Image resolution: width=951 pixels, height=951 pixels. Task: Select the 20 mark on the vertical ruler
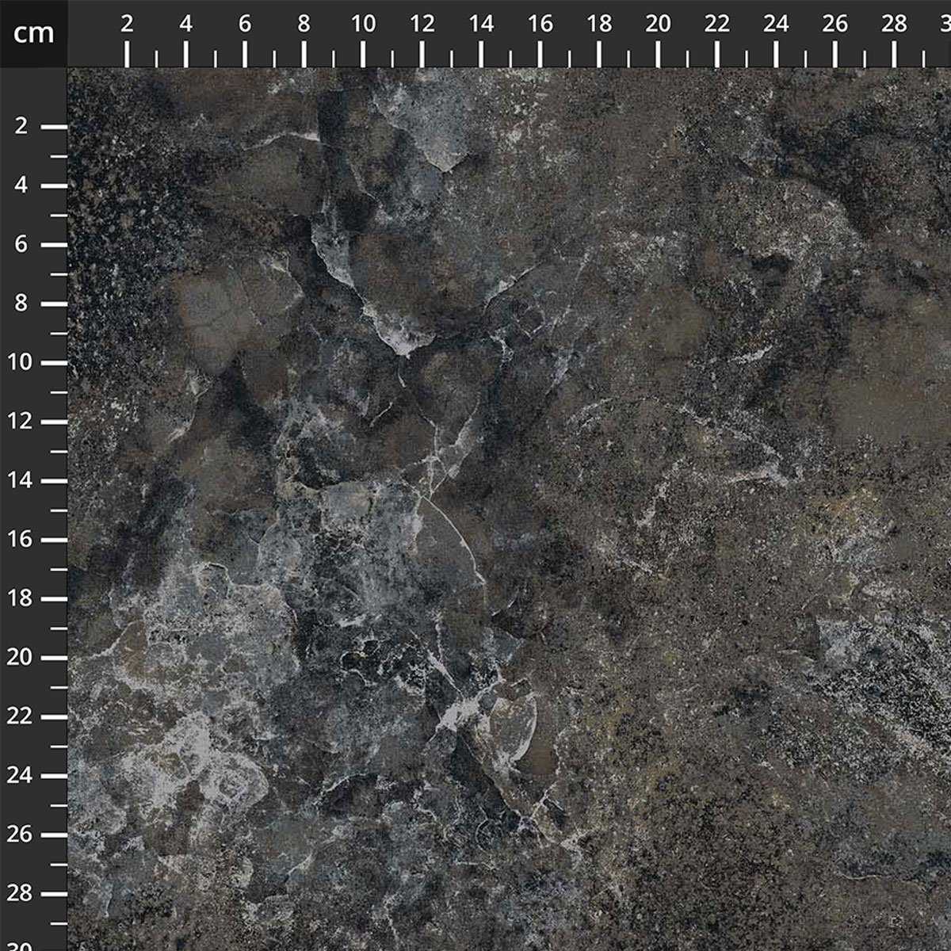(x=21, y=657)
